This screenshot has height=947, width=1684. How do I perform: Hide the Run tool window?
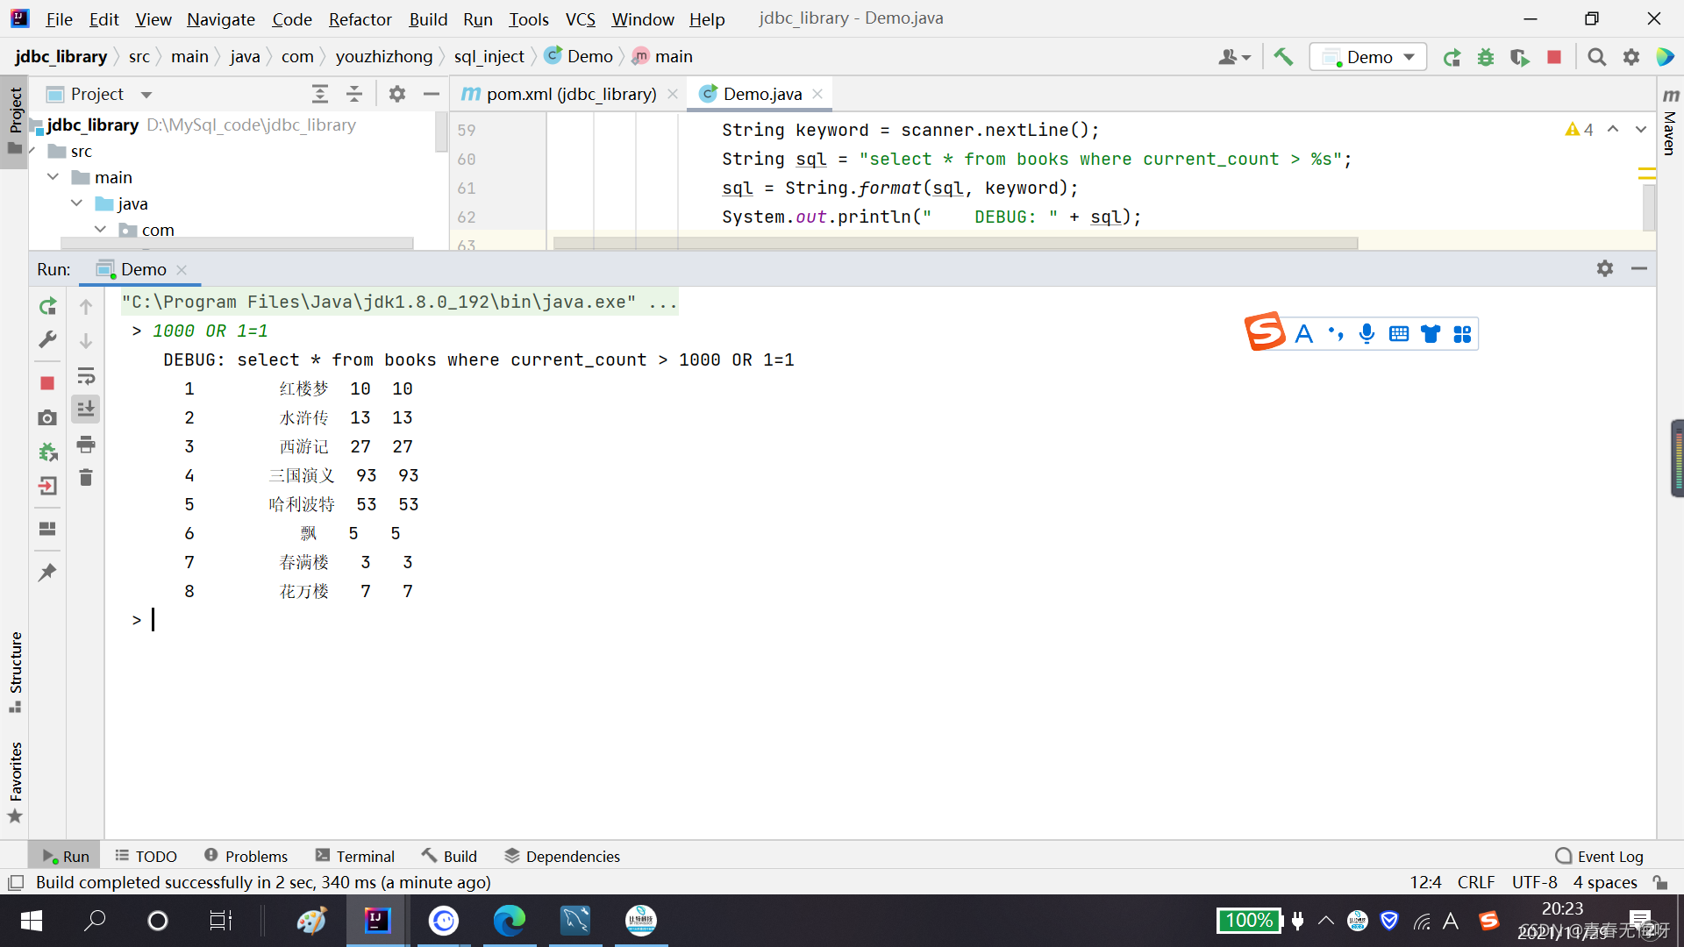click(x=1639, y=268)
